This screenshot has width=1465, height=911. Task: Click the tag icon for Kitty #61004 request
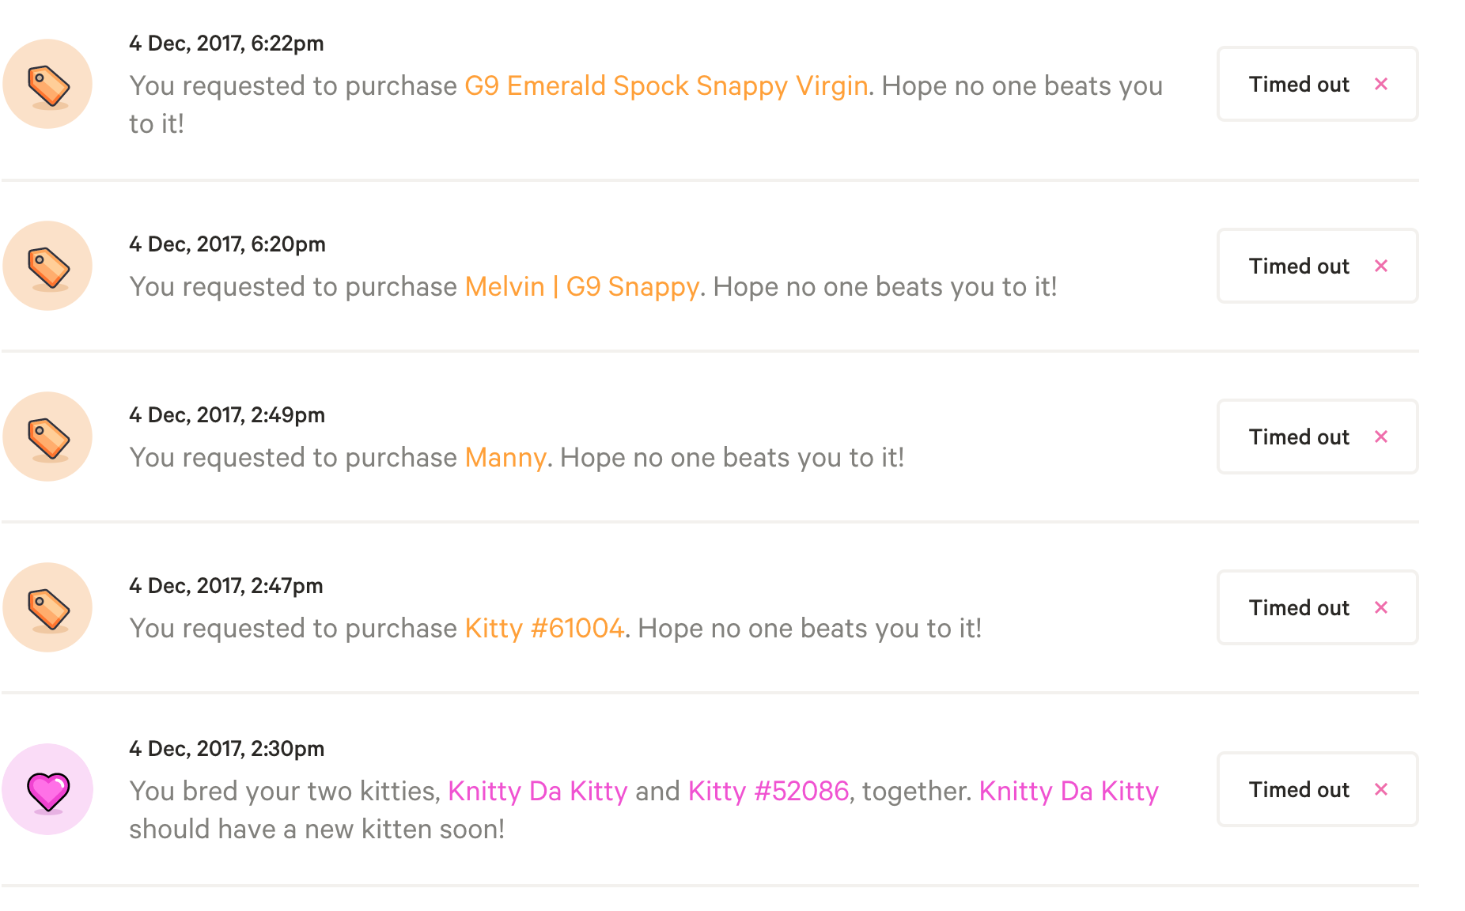47,608
